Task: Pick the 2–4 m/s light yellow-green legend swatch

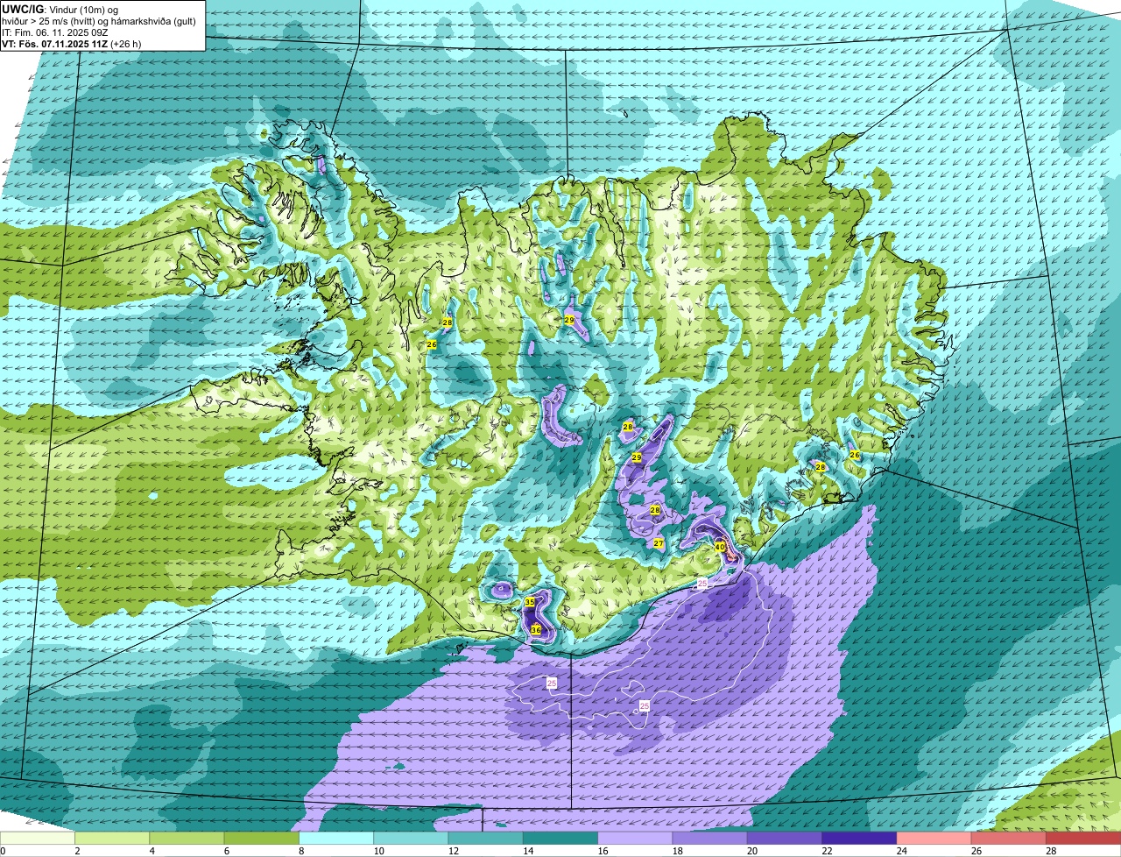Action: [x=112, y=839]
